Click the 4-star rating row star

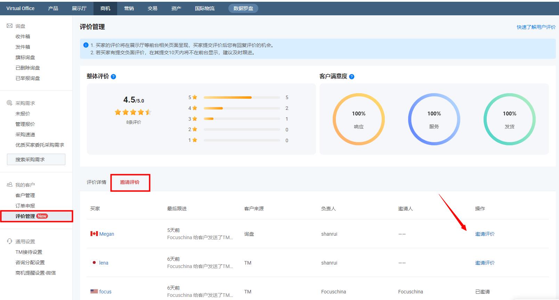point(195,108)
